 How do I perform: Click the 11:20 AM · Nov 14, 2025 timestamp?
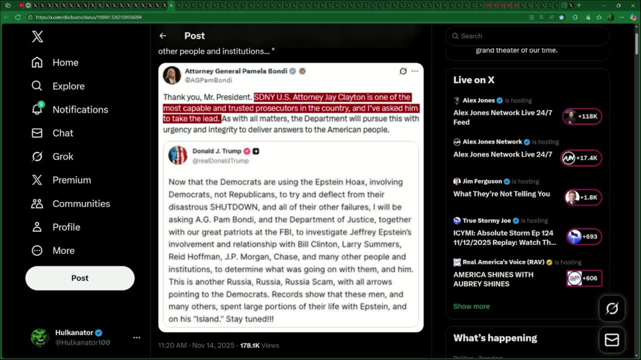coord(197,345)
